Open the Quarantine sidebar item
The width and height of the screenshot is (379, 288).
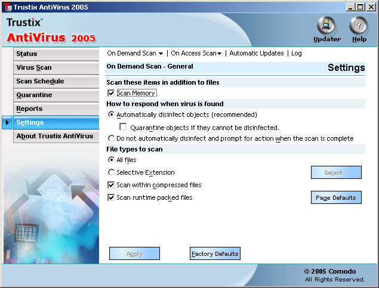pos(56,95)
